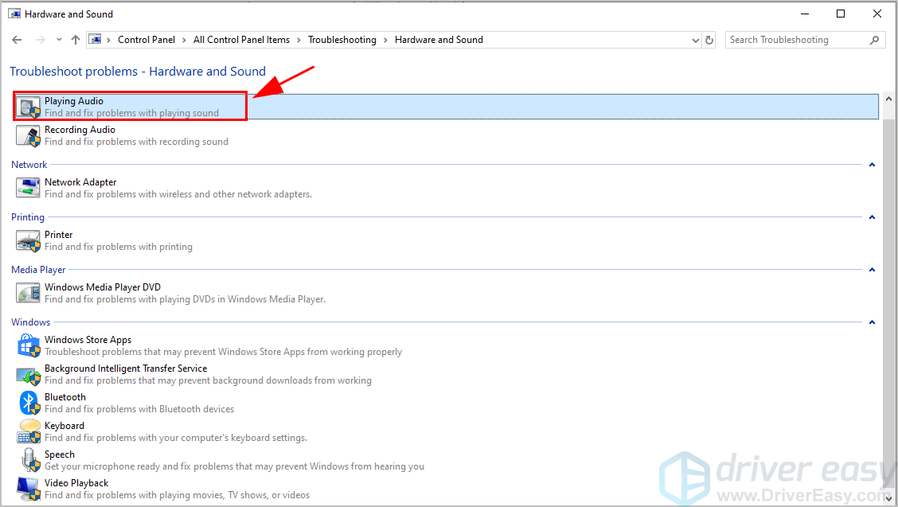Refresh the page with the refresh icon
This screenshot has height=507, width=898.
point(709,39)
